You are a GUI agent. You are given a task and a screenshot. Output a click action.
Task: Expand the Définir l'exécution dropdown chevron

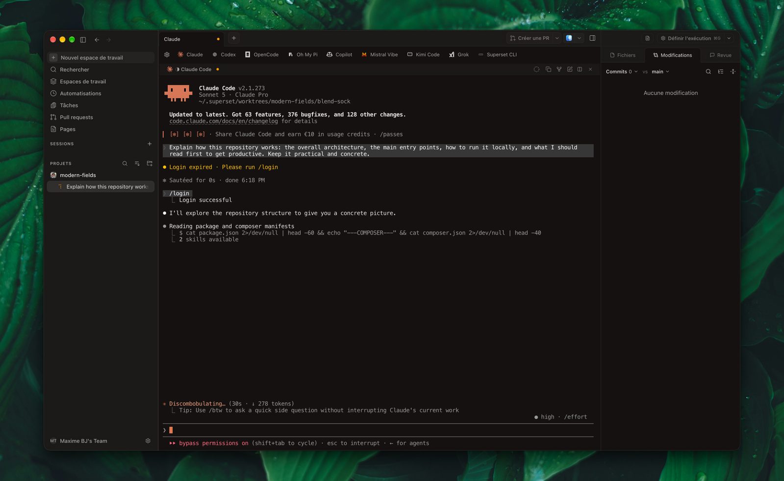729,38
